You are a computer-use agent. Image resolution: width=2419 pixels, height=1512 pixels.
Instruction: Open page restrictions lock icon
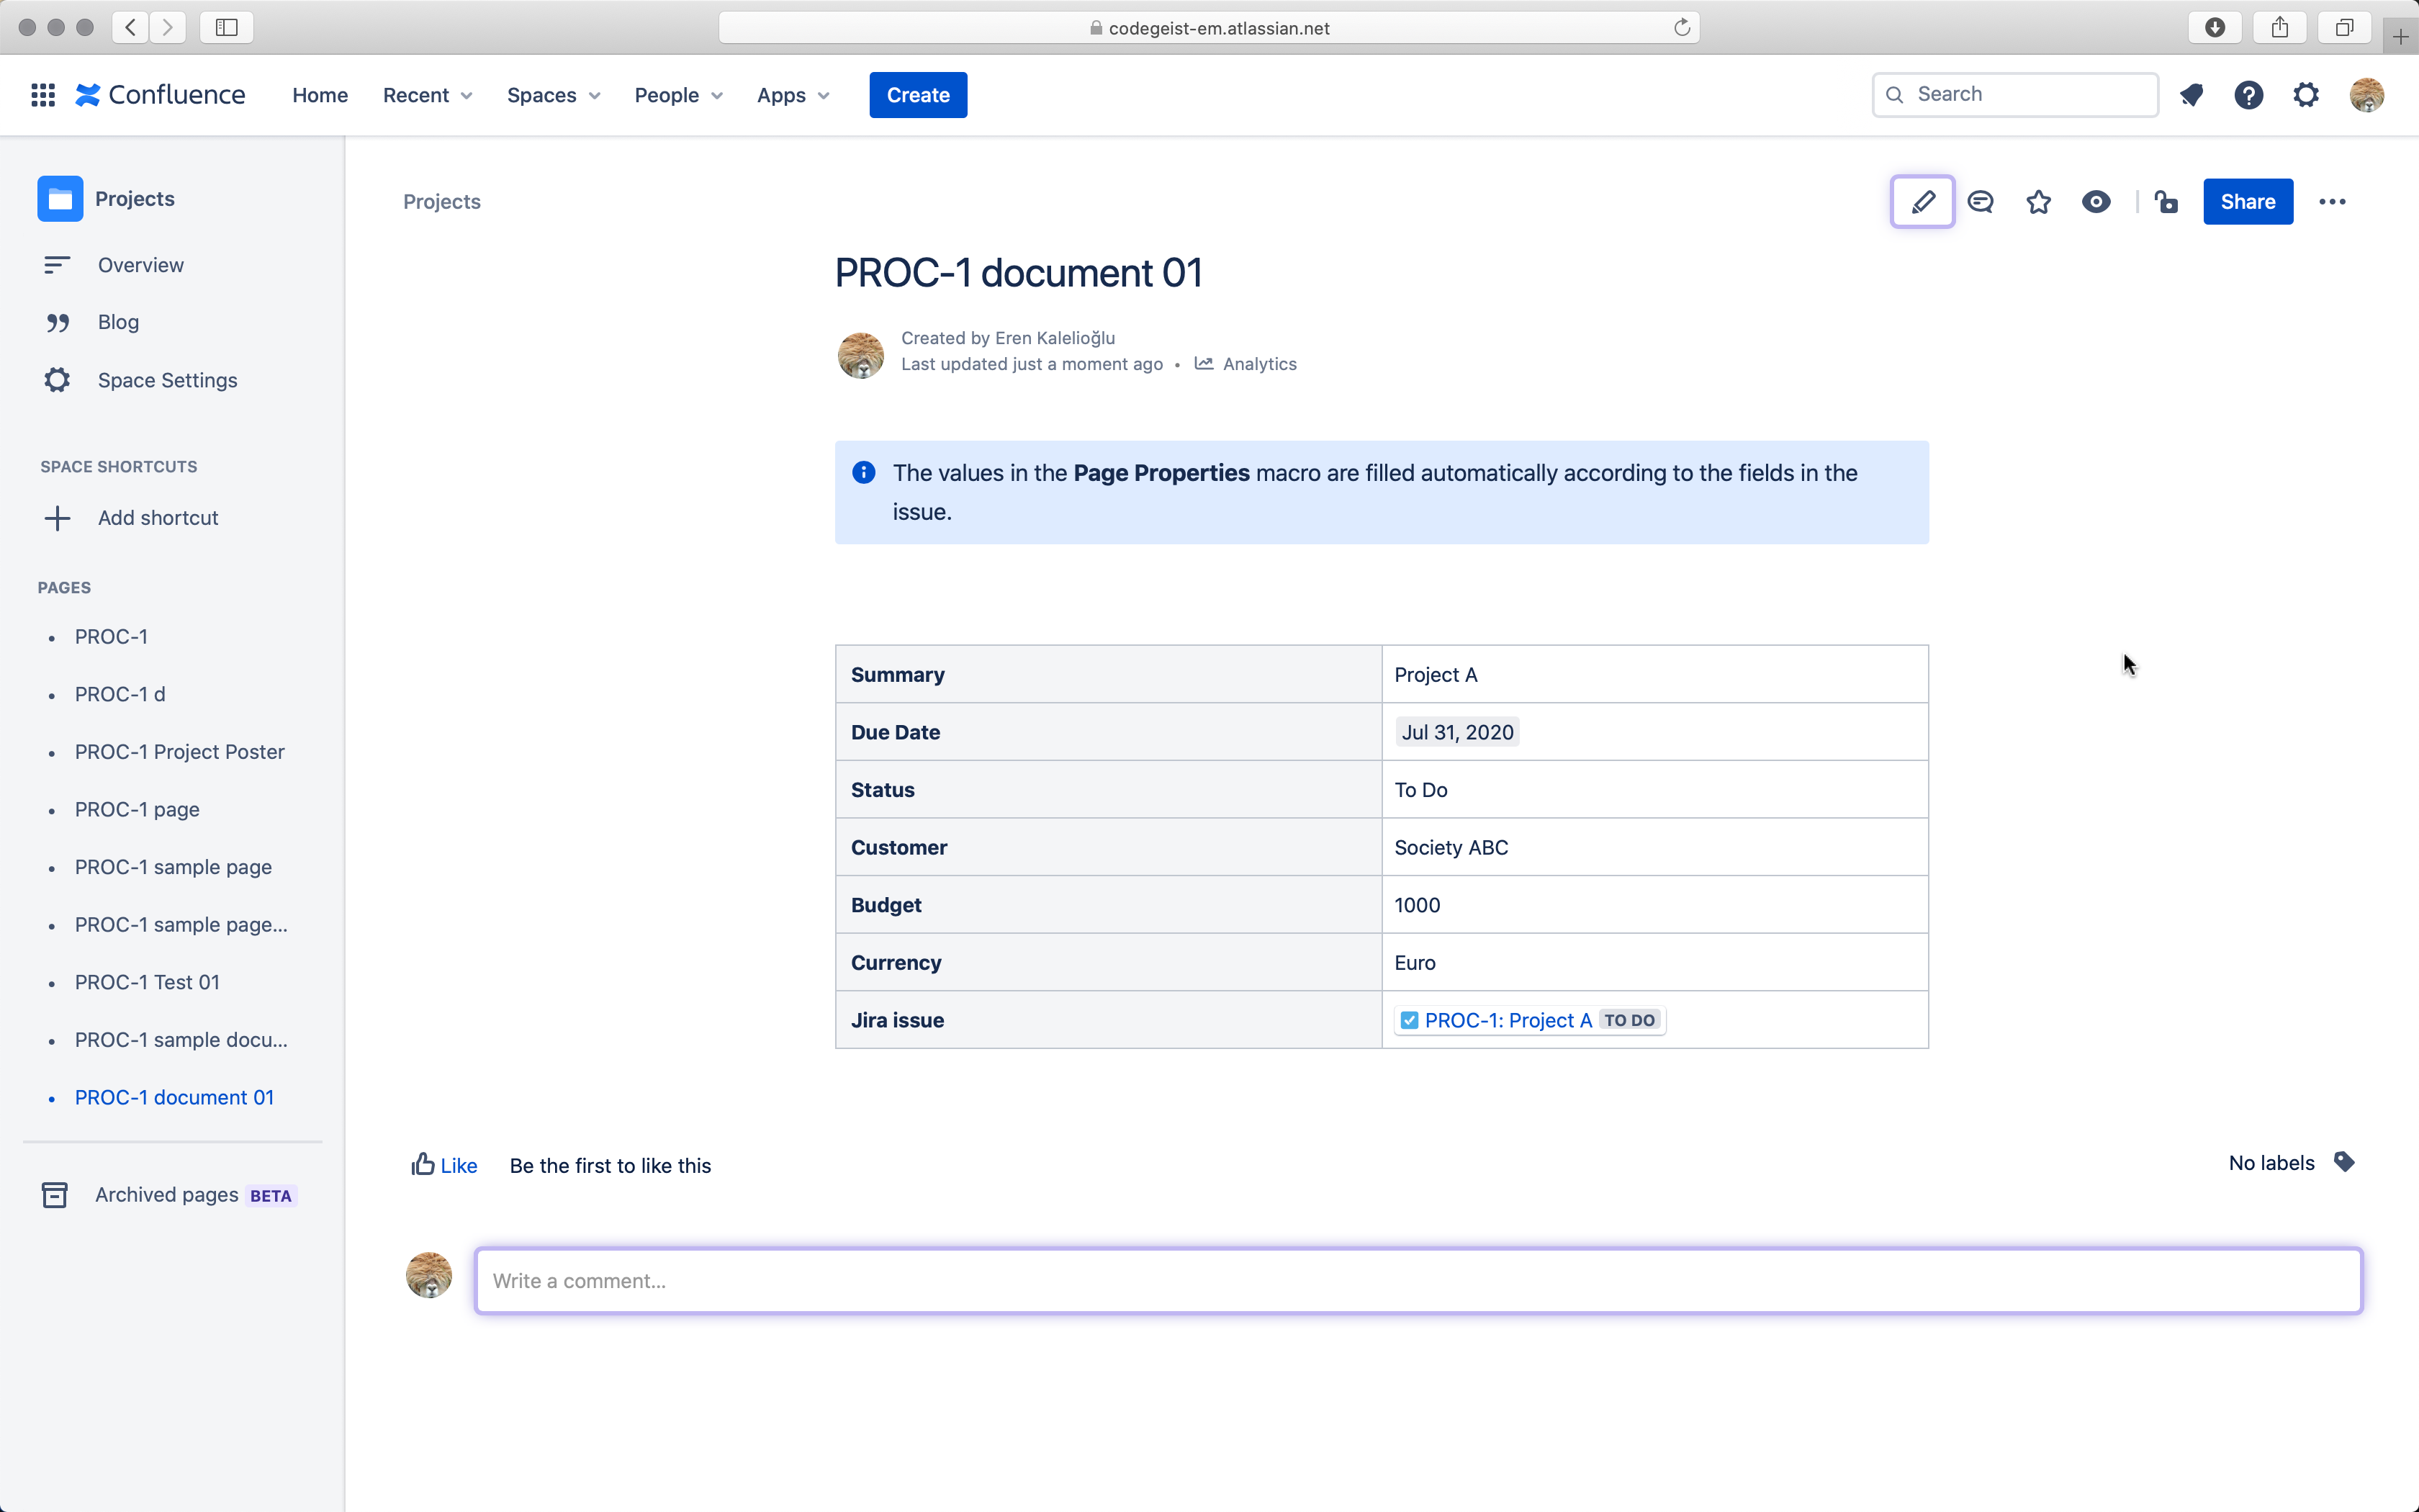[2166, 202]
